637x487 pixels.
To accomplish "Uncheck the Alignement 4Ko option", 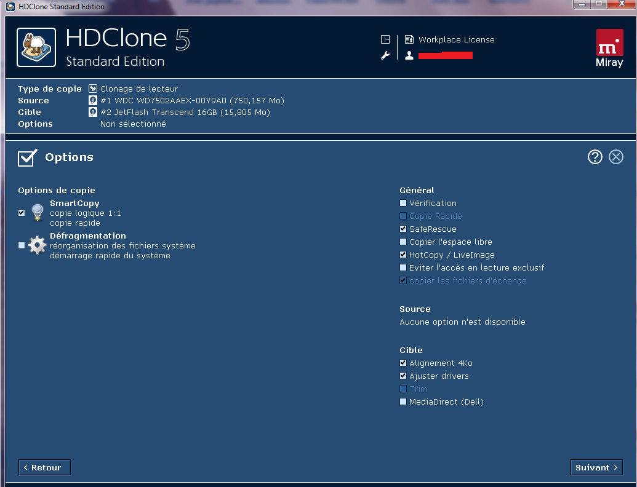I will pyautogui.click(x=403, y=363).
